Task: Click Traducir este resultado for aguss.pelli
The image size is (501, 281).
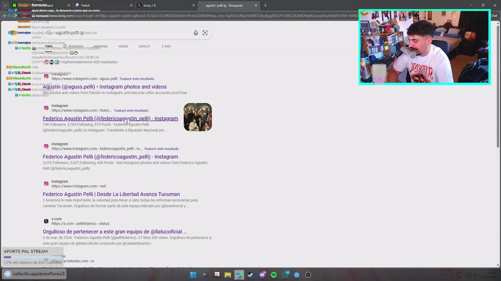Action: [x=137, y=79]
